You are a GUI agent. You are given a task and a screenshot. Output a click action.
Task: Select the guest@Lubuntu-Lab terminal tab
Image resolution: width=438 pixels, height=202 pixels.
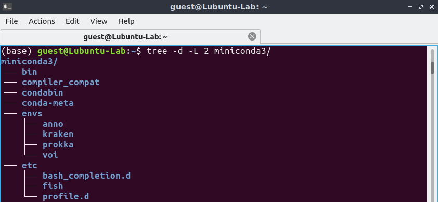pos(131,36)
